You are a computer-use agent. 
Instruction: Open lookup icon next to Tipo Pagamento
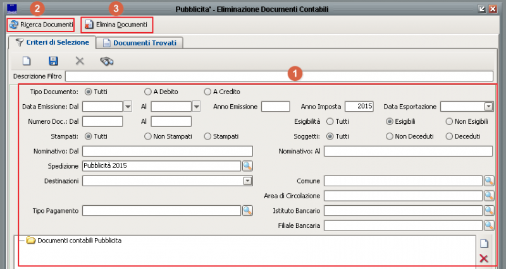(247, 210)
